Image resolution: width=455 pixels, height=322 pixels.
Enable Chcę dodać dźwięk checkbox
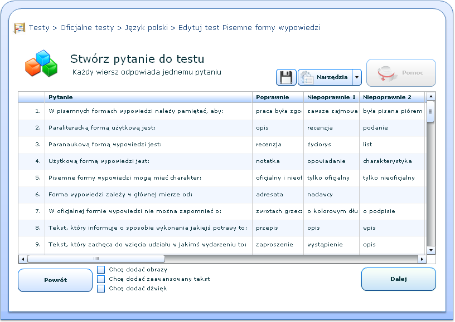coord(101,289)
